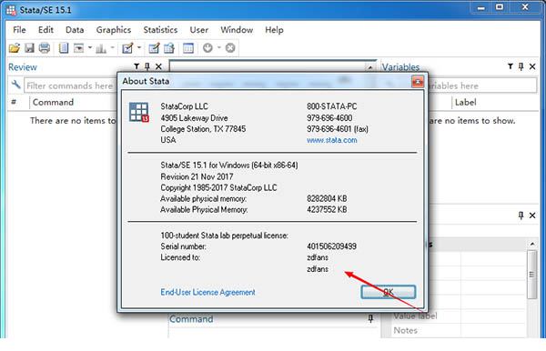Close the Properties panel with its X

point(532,216)
